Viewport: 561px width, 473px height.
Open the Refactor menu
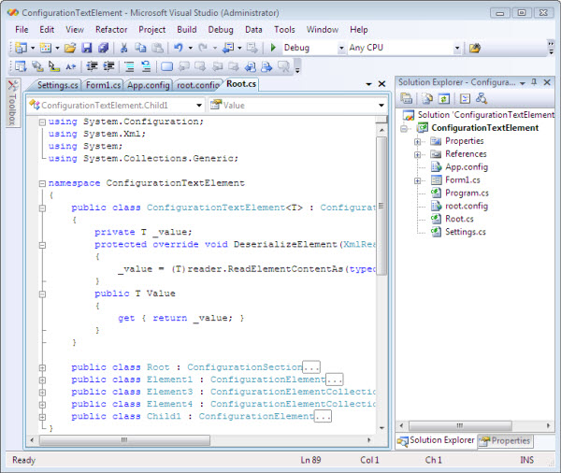pos(111,29)
